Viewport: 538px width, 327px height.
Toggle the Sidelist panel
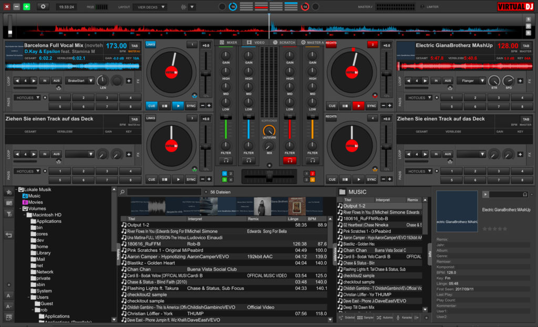348,318
